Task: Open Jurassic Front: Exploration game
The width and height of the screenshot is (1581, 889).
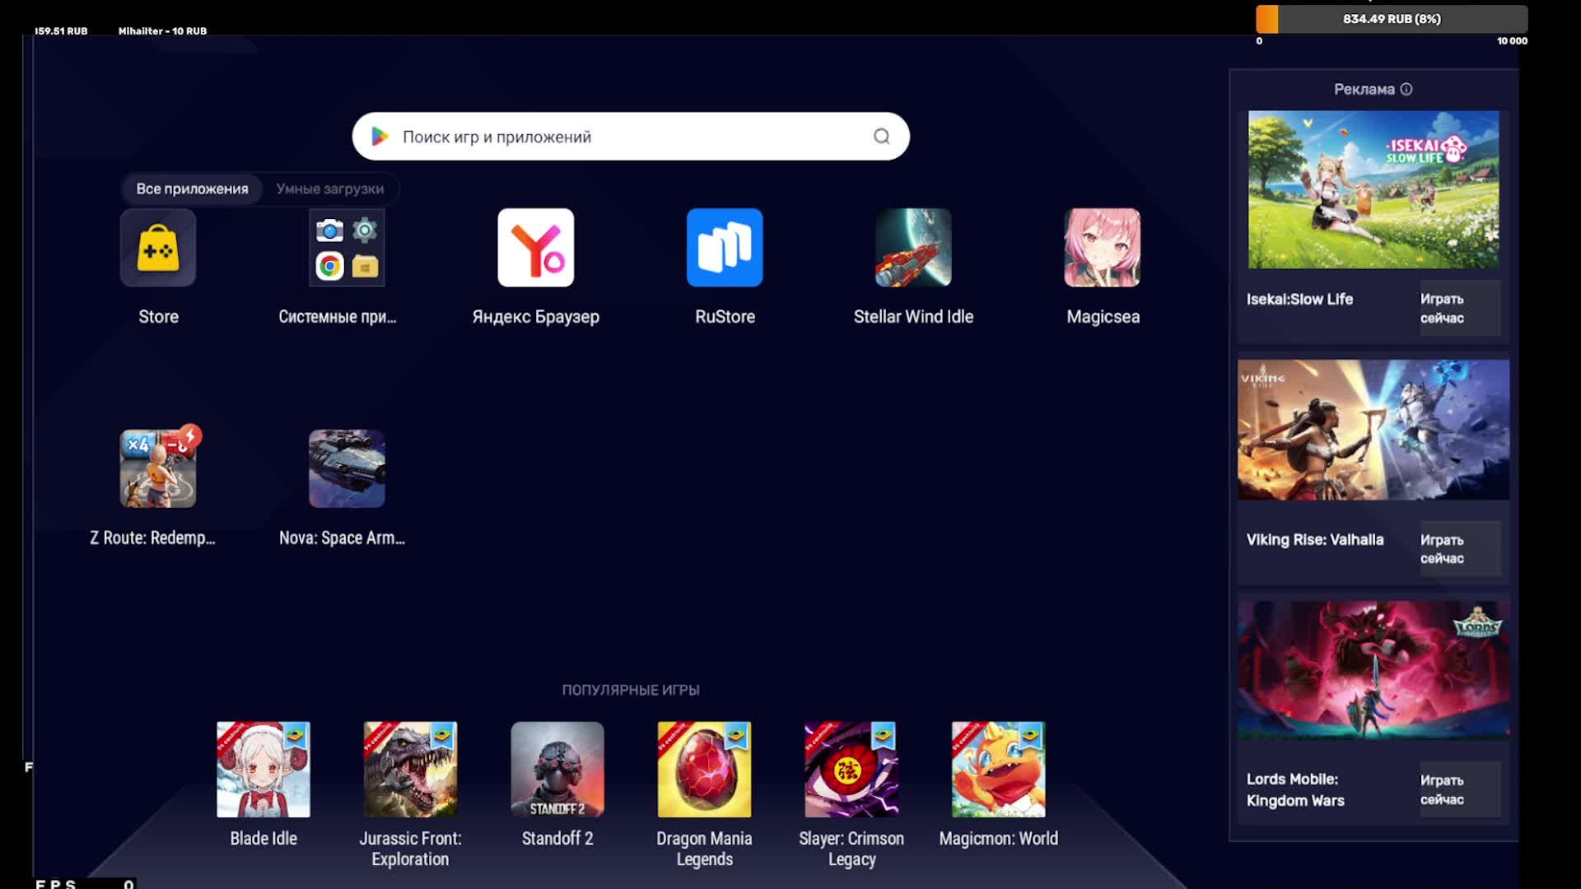Action: (410, 770)
